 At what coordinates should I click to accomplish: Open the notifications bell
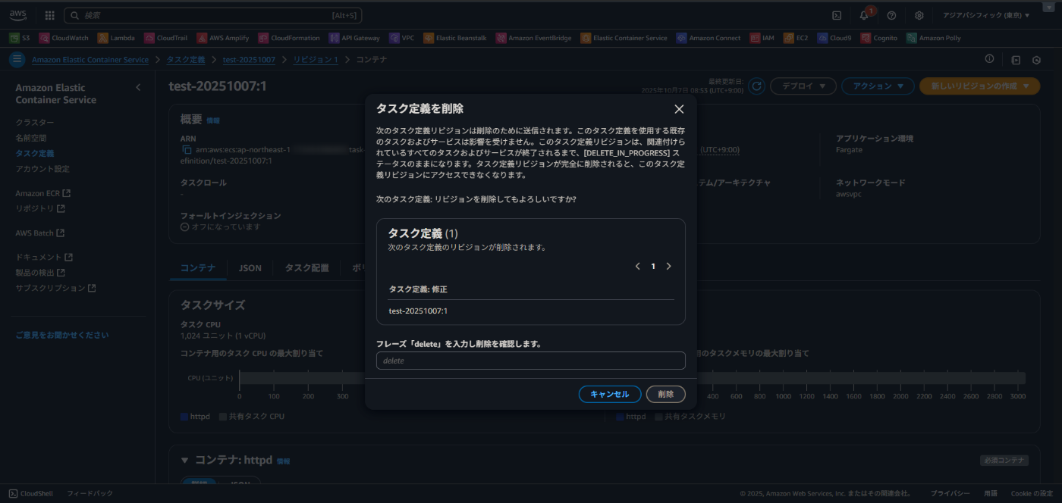click(x=864, y=15)
